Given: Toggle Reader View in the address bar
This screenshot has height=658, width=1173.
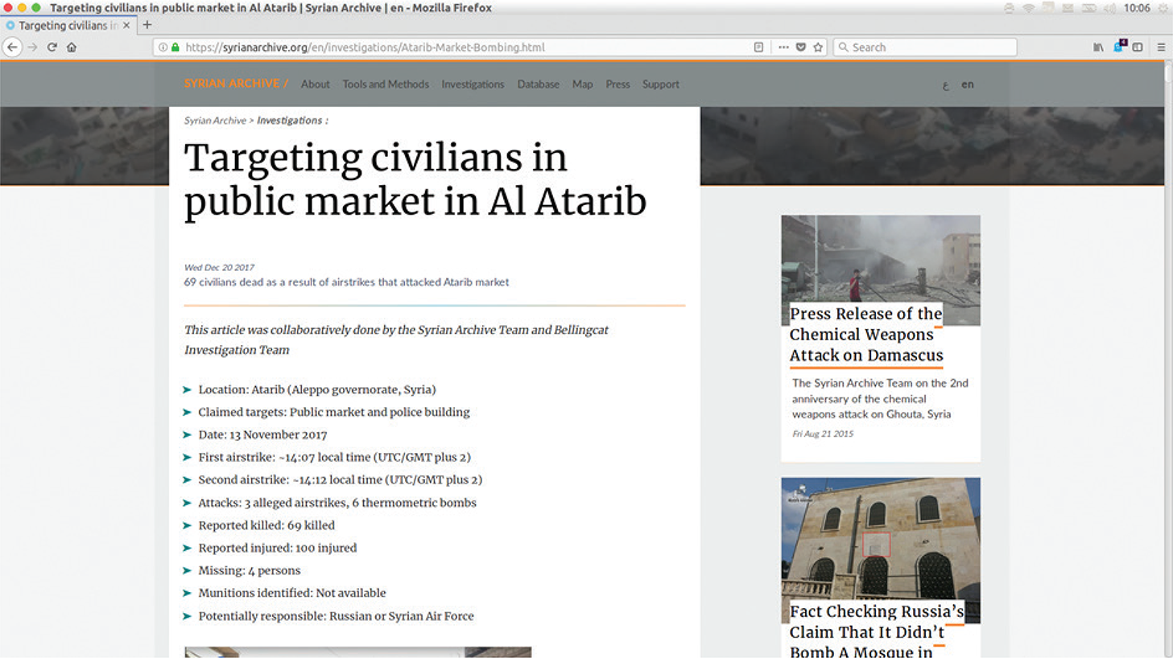Looking at the screenshot, I should pyautogui.click(x=758, y=47).
